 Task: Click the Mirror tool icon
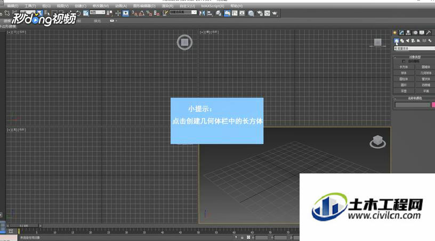coord(202,13)
